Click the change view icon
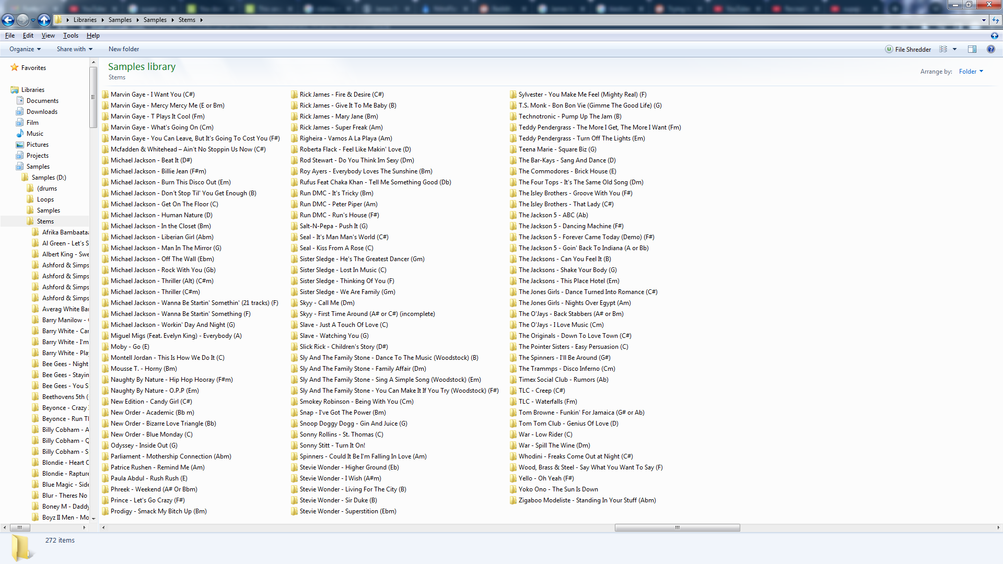1003x564 pixels. (x=943, y=49)
